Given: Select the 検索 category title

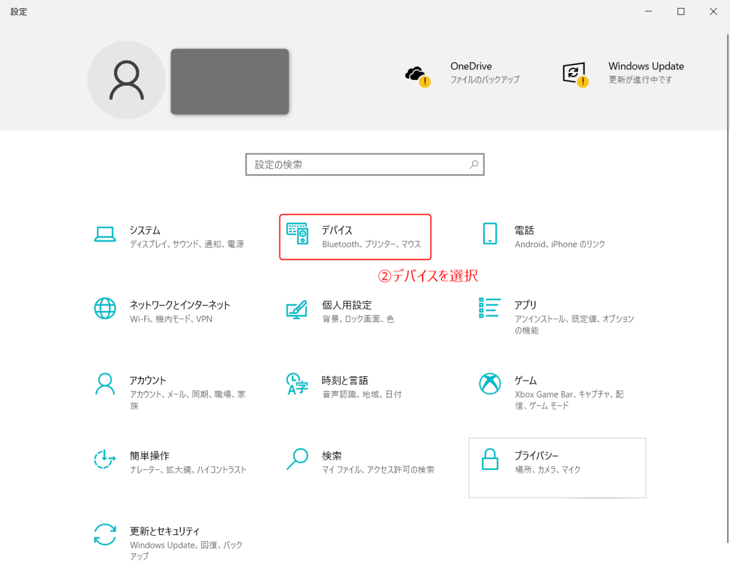Looking at the screenshot, I should pyautogui.click(x=332, y=455).
